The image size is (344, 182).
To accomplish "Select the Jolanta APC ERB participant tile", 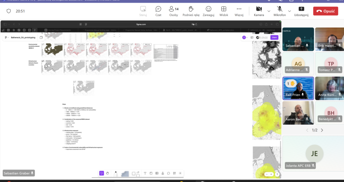I will click(x=314, y=152).
